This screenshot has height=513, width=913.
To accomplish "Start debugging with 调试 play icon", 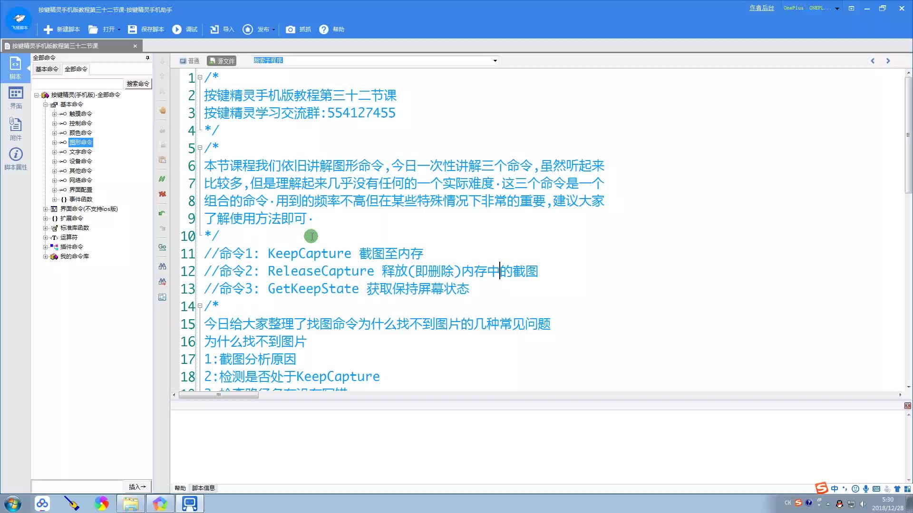I will point(177,29).
